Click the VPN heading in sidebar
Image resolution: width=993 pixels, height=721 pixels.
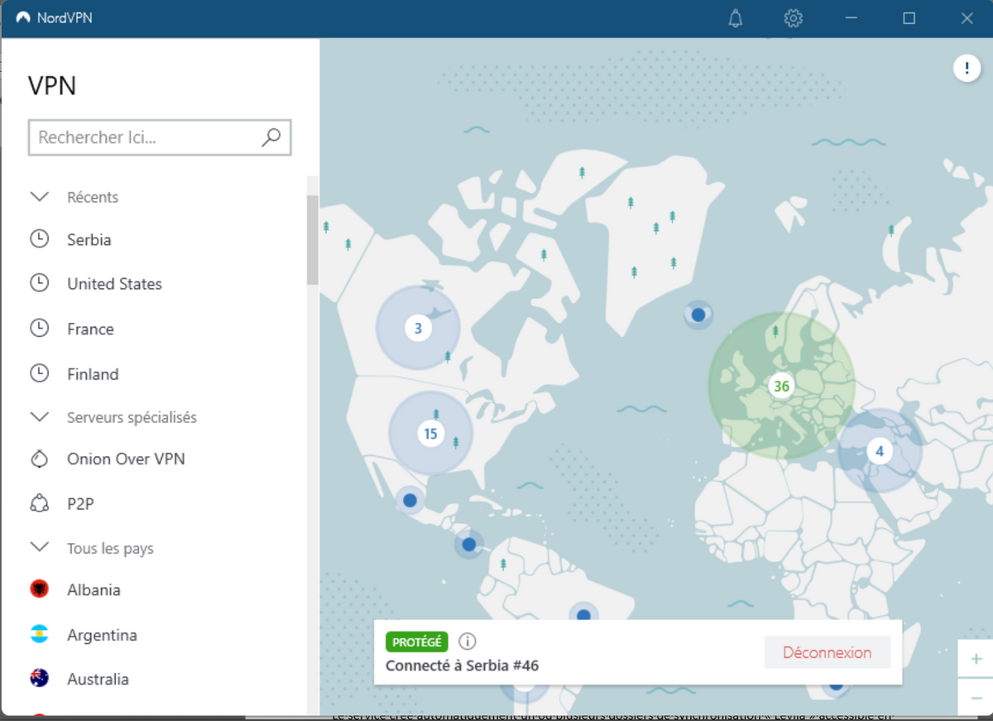(52, 86)
